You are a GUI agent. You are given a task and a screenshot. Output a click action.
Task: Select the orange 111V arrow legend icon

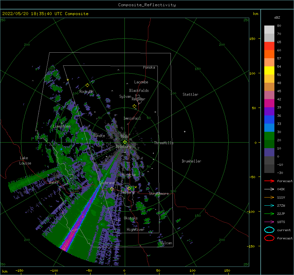[x=269, y=197]
